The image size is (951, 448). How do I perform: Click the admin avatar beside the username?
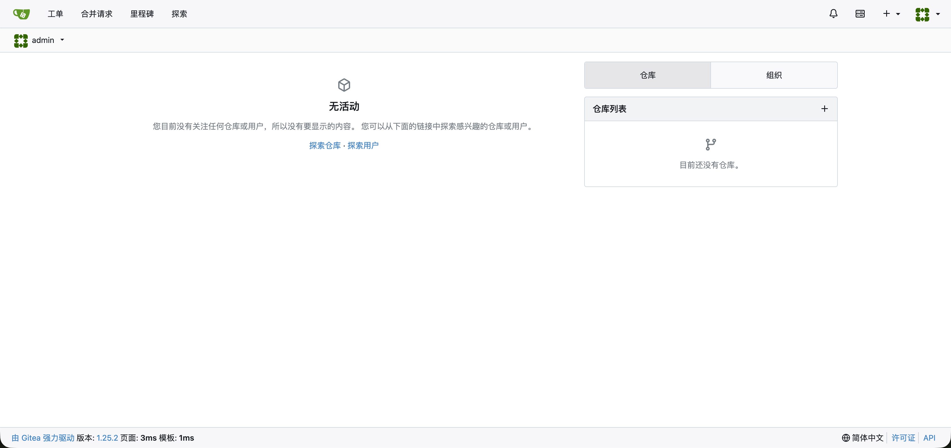pyautogui.click(x=21, y=40)
